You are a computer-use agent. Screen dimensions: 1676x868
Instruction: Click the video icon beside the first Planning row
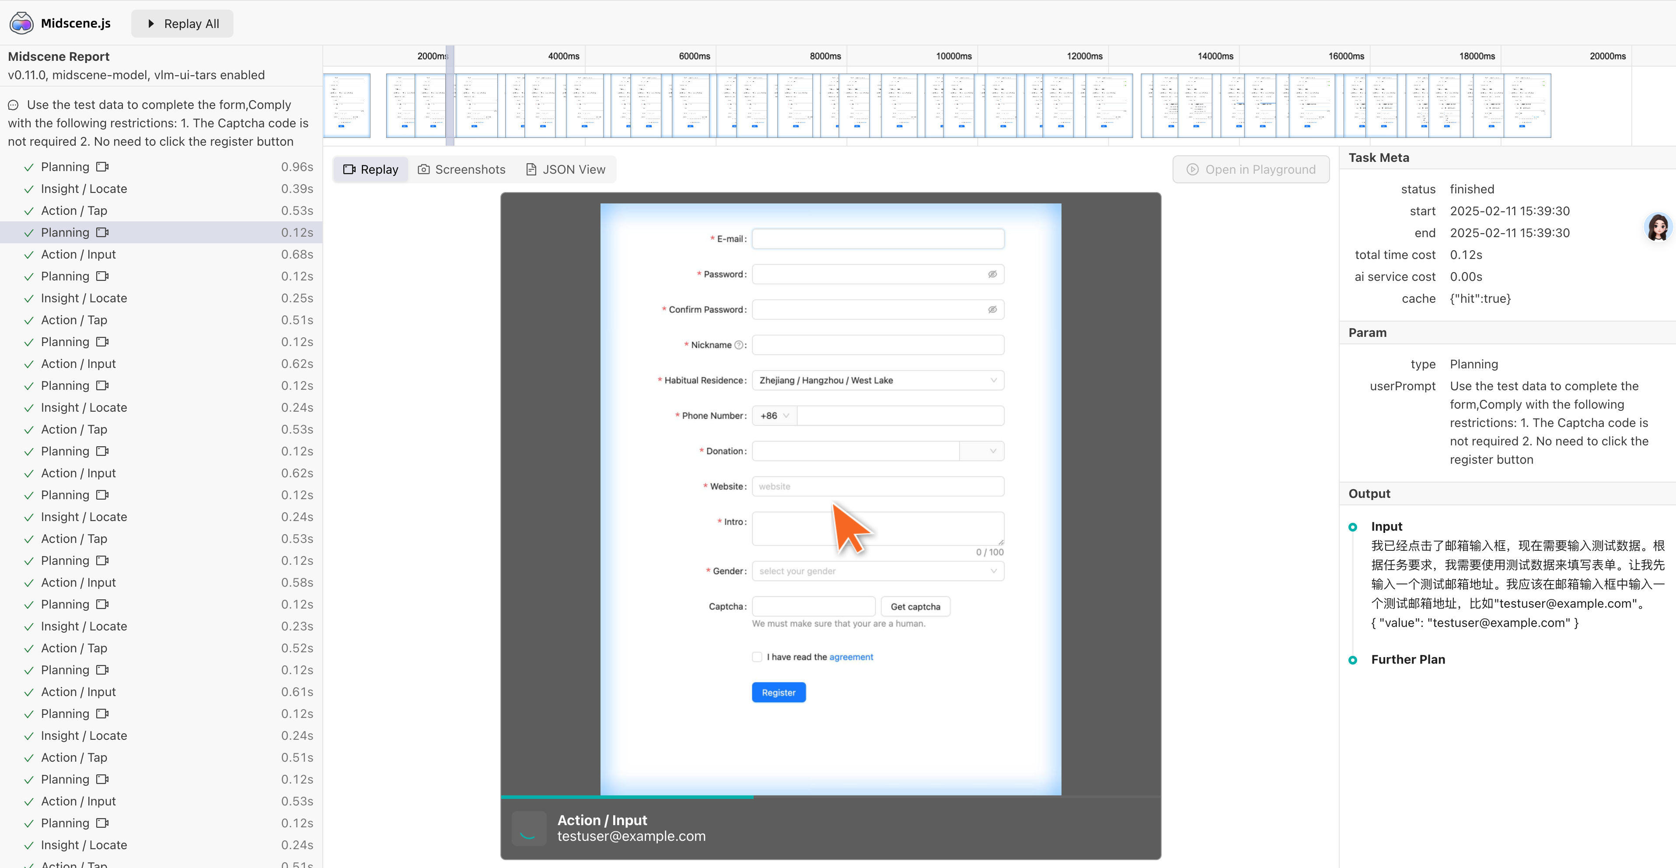(x=102, y=167)
